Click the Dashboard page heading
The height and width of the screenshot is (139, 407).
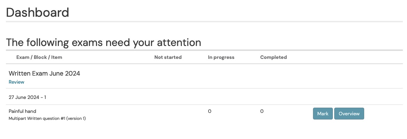click(38, 12)
